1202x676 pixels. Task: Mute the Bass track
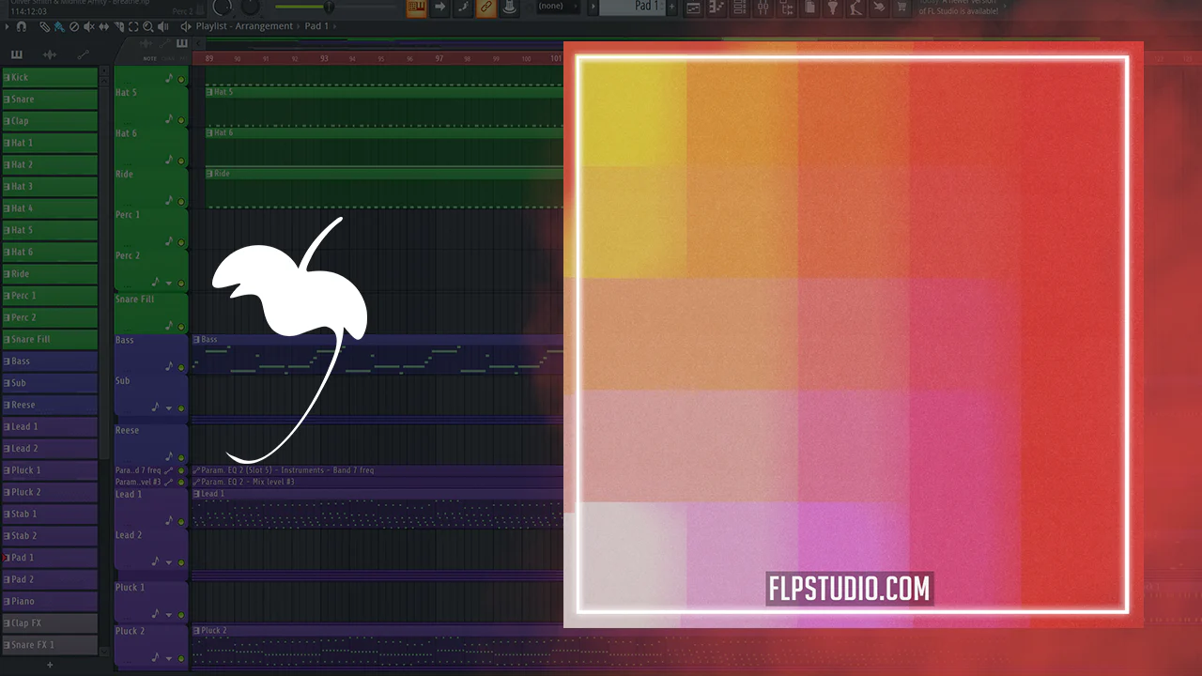pyautogui.click(x=181, y=367)
